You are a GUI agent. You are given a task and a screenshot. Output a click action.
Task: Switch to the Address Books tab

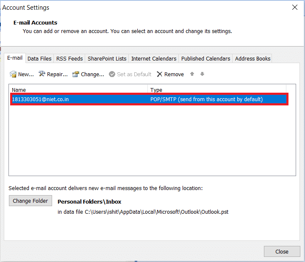click(252, 58)
